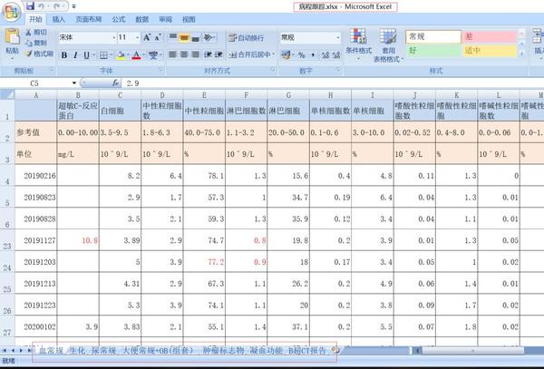Click the phonetic guide icon
This screenshot has height=369, width=544.
pyautogui.click(x=153, y=55)
